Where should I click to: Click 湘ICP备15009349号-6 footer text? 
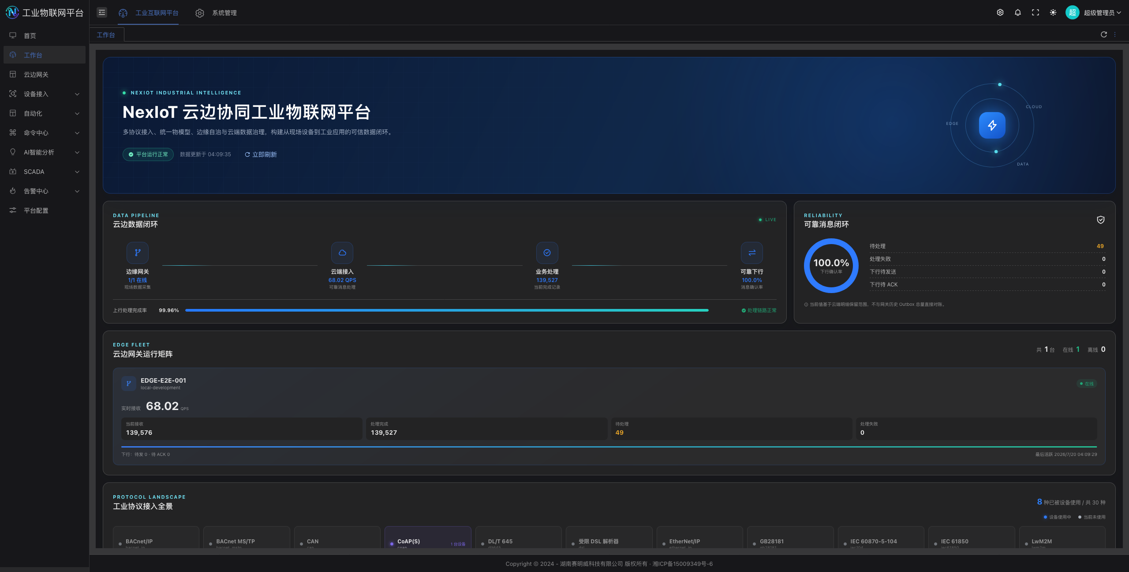[x=683, y=564]
